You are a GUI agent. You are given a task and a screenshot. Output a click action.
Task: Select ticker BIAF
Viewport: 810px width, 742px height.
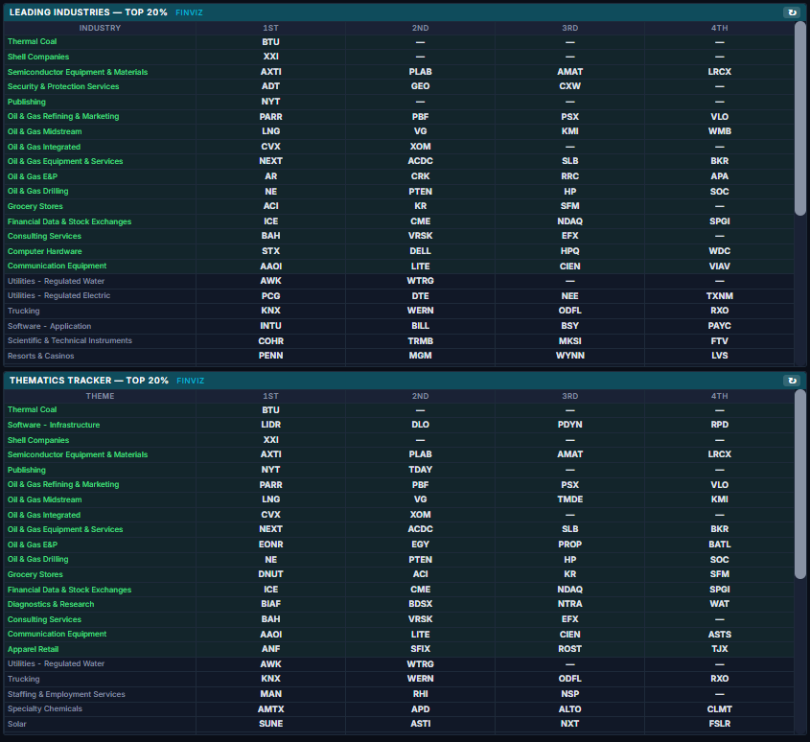[270, 604]
